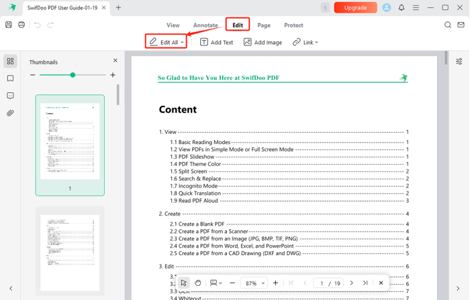The image size is (470, 300).
Task: Click the '1.4 PDF Theme Color' entry
Action: [195, 164]
